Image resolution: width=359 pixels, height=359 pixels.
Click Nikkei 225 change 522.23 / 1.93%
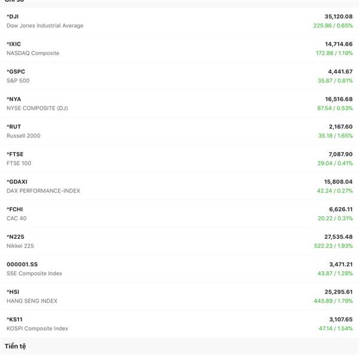(330, 246)
